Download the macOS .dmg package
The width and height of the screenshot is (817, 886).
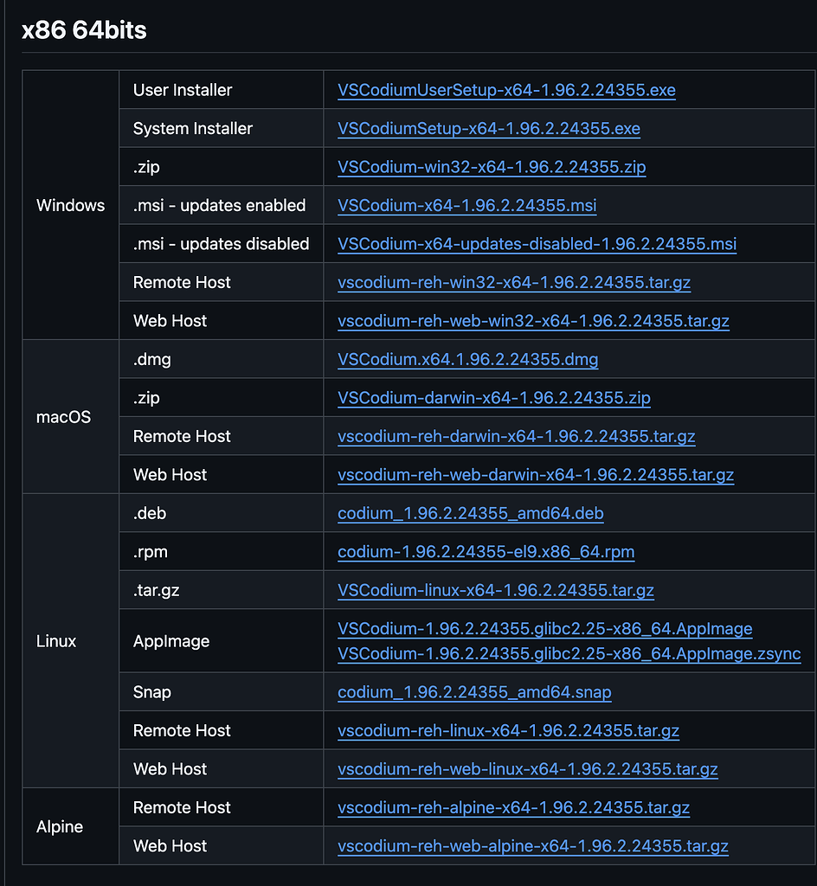(x=467, y=359)
